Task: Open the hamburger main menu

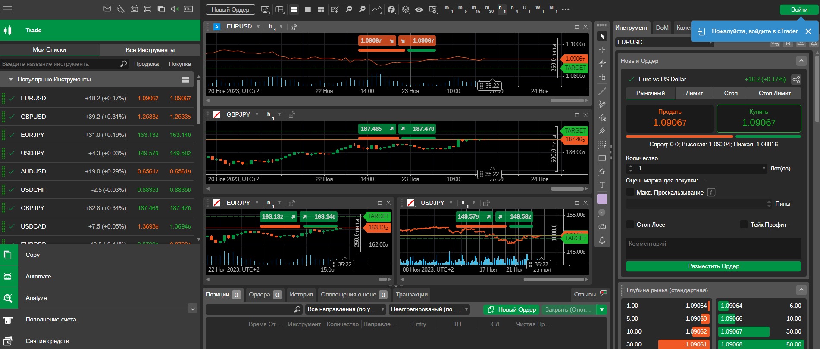Action: [x=7, y=9]
